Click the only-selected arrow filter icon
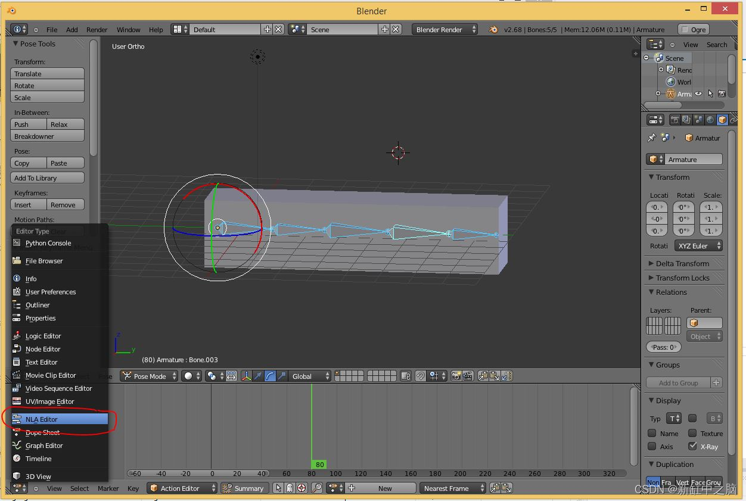Screen dimensions: 746x501 [x=278, y=488]
